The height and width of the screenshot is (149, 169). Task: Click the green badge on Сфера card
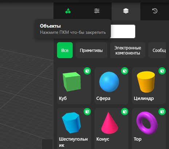(x=125, y=71)
